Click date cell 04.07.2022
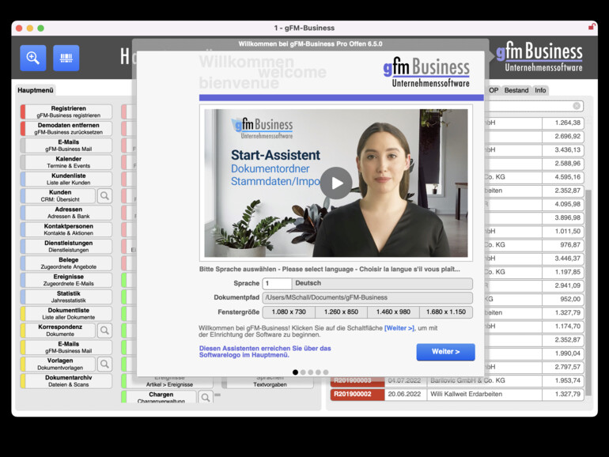 pos(404,380)
